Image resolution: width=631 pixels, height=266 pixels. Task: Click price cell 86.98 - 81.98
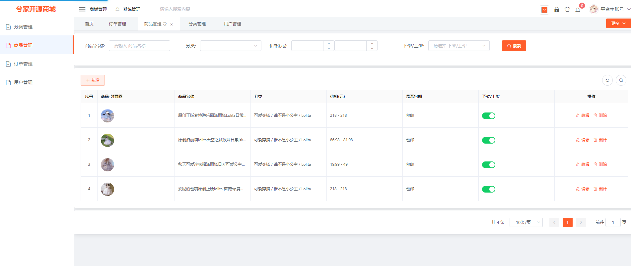point(341,140)
